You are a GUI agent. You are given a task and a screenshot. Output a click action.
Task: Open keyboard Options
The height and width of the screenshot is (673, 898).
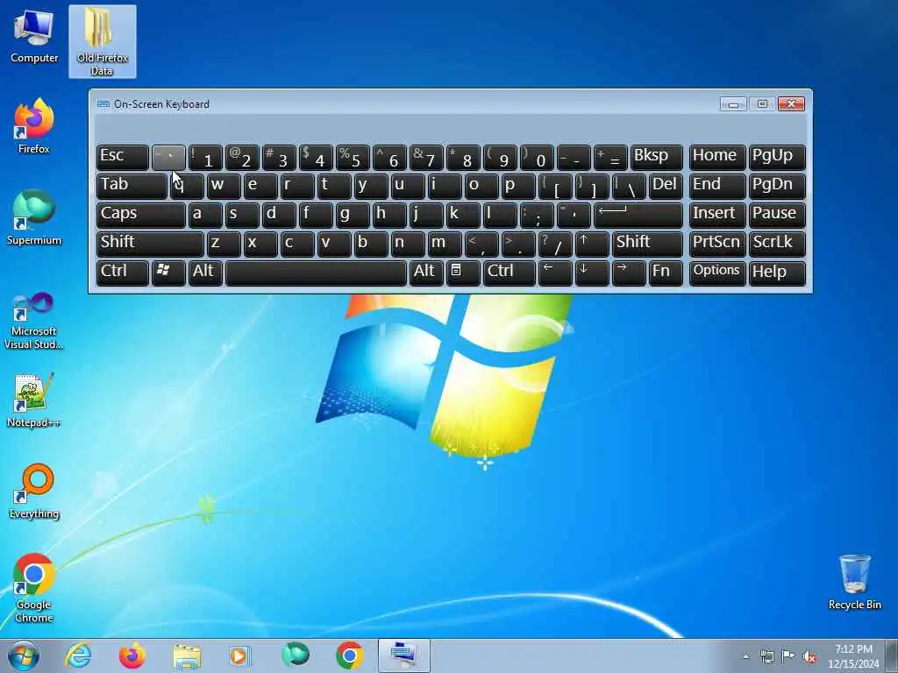click(717, 273)
